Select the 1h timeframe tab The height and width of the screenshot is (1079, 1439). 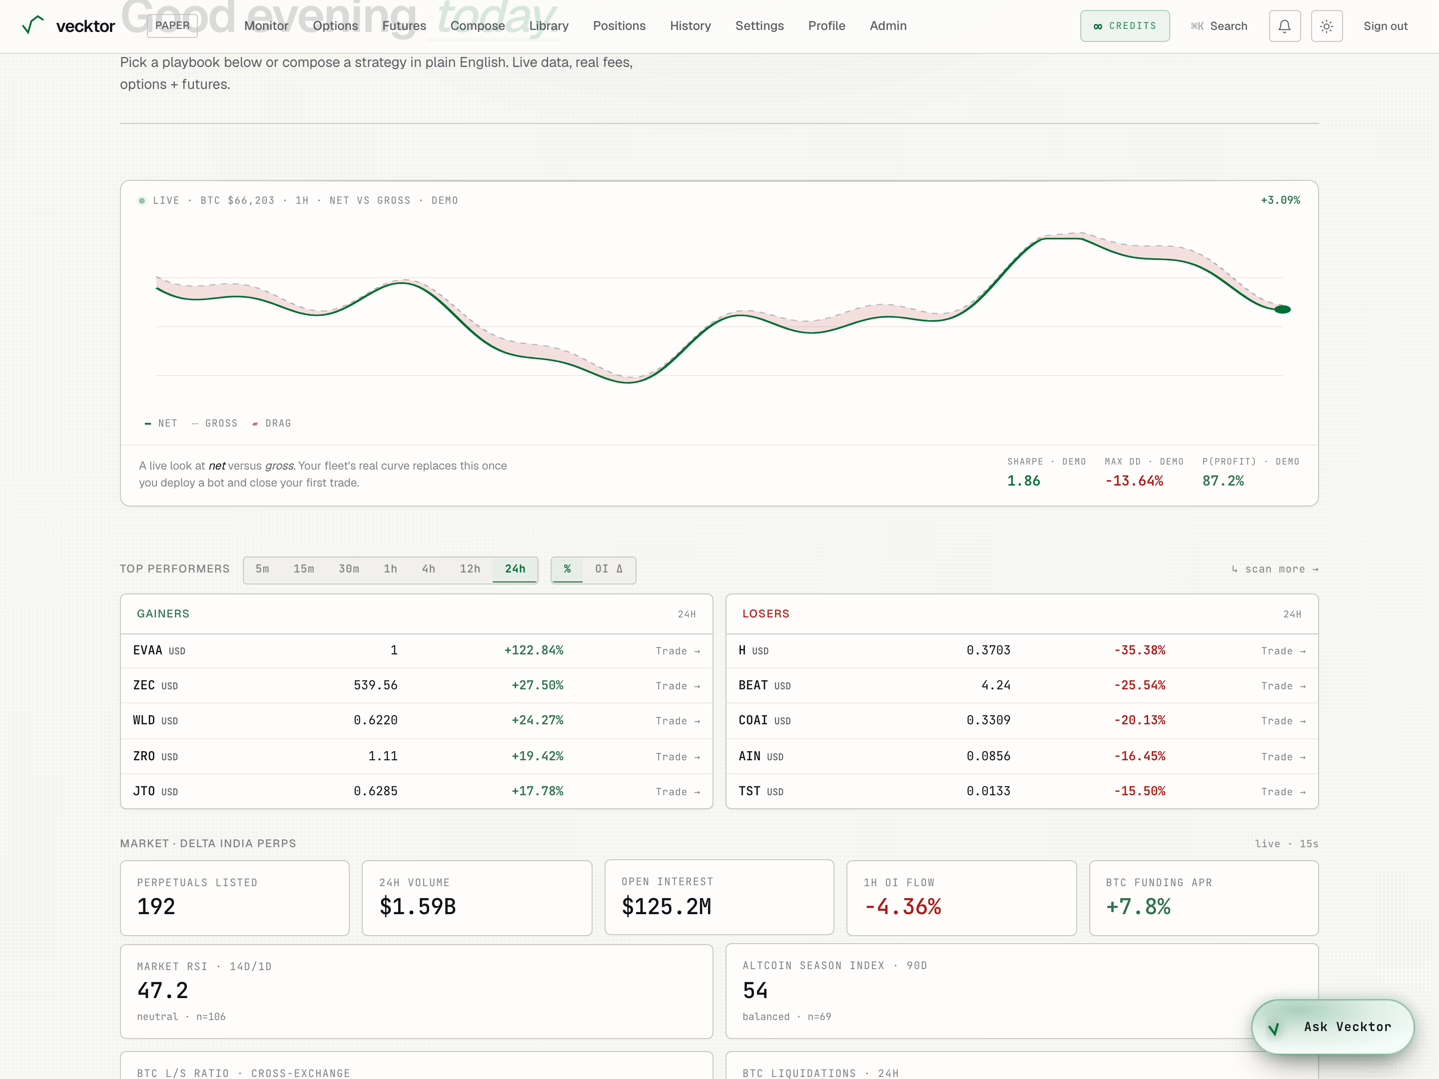click(390, 569)
